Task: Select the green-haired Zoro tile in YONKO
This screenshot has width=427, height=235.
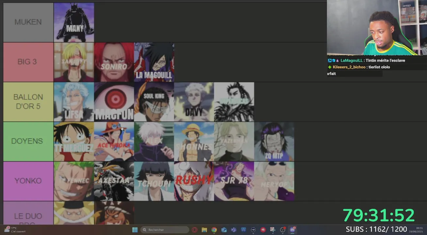Action: pyautogui.click(x=74, y=181)
